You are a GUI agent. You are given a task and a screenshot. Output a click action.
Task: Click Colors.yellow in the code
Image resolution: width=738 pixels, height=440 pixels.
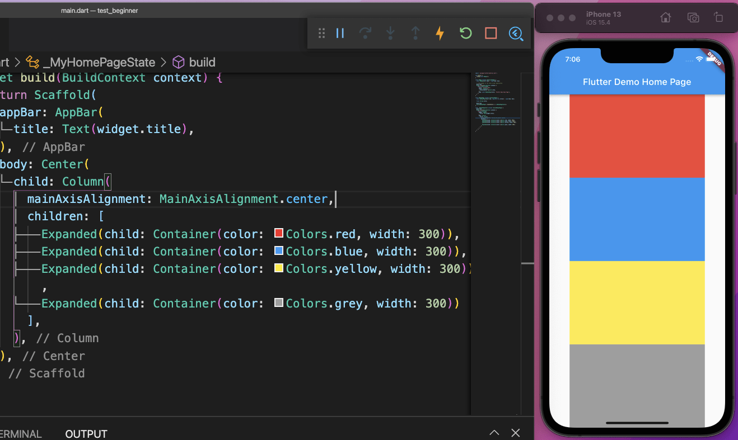(331, 268)
